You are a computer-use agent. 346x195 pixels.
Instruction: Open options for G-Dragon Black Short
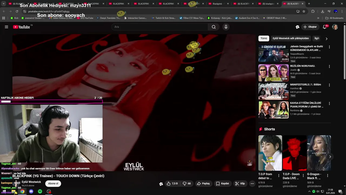(327, 175)
